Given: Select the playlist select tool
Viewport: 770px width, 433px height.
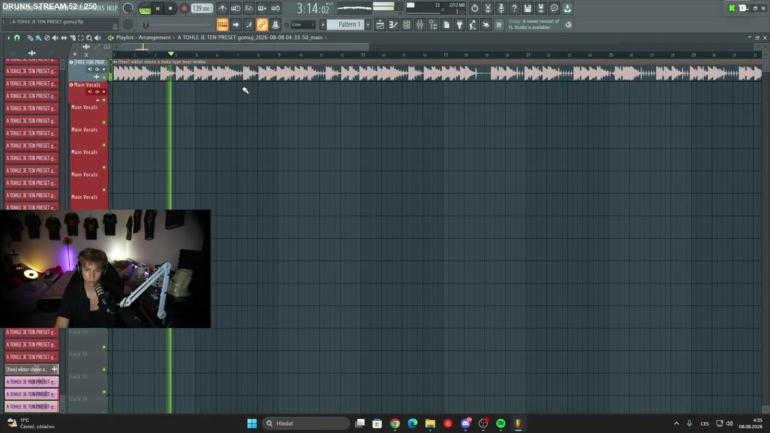Looking at the screenshot, I should (81, 38).
